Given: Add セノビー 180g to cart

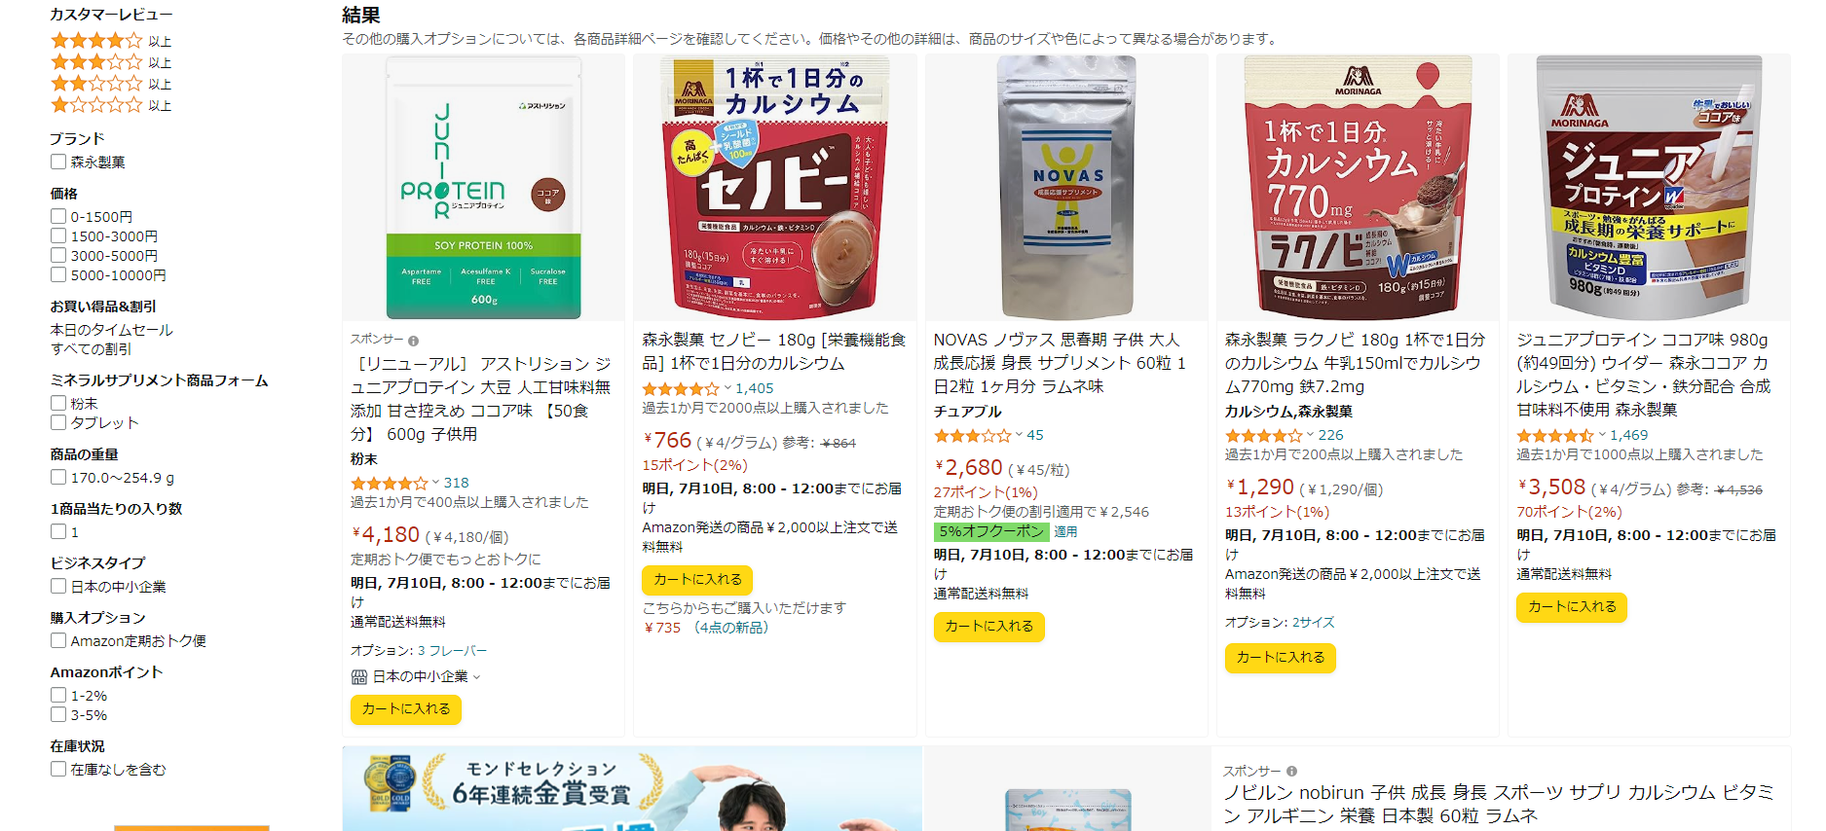Looking at the screenshot, I should (x=697, y=580).
